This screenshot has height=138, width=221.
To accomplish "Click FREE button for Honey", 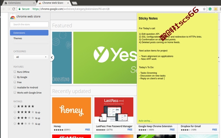I will click(87, 130).
